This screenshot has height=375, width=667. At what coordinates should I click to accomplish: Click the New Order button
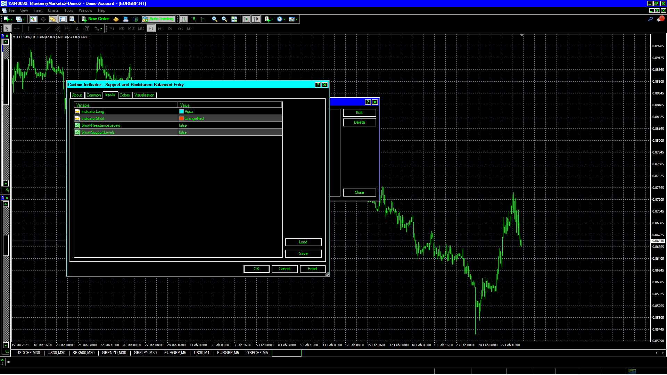point(95,19)
